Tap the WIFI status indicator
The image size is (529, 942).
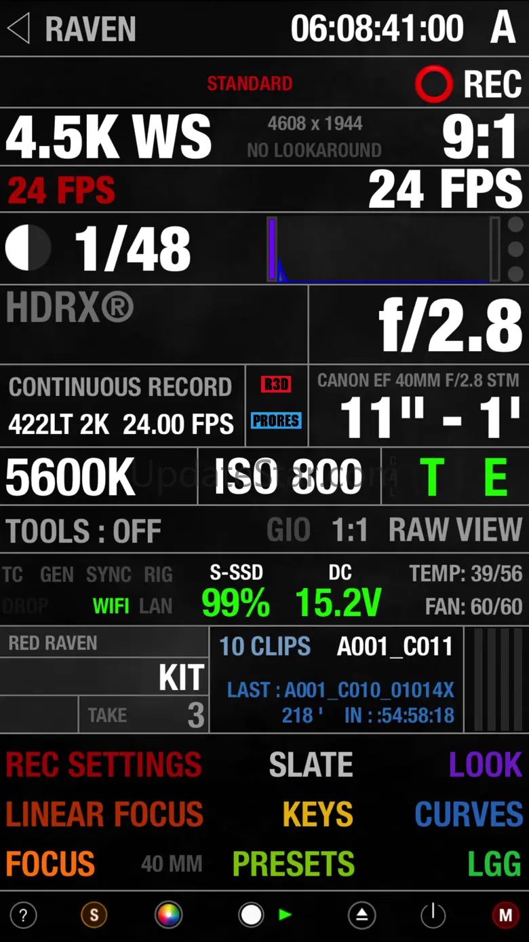[x=111, y=606]
